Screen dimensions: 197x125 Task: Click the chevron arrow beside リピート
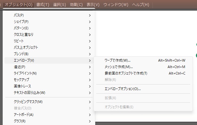point(90,41)
